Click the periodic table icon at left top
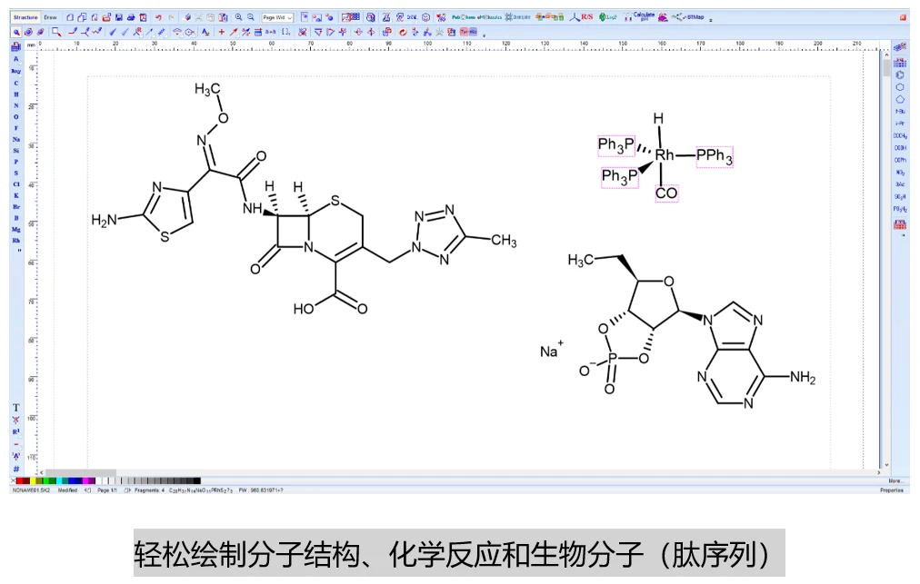Viewport: 920px width, 584px height. click(x=15, y=46)
